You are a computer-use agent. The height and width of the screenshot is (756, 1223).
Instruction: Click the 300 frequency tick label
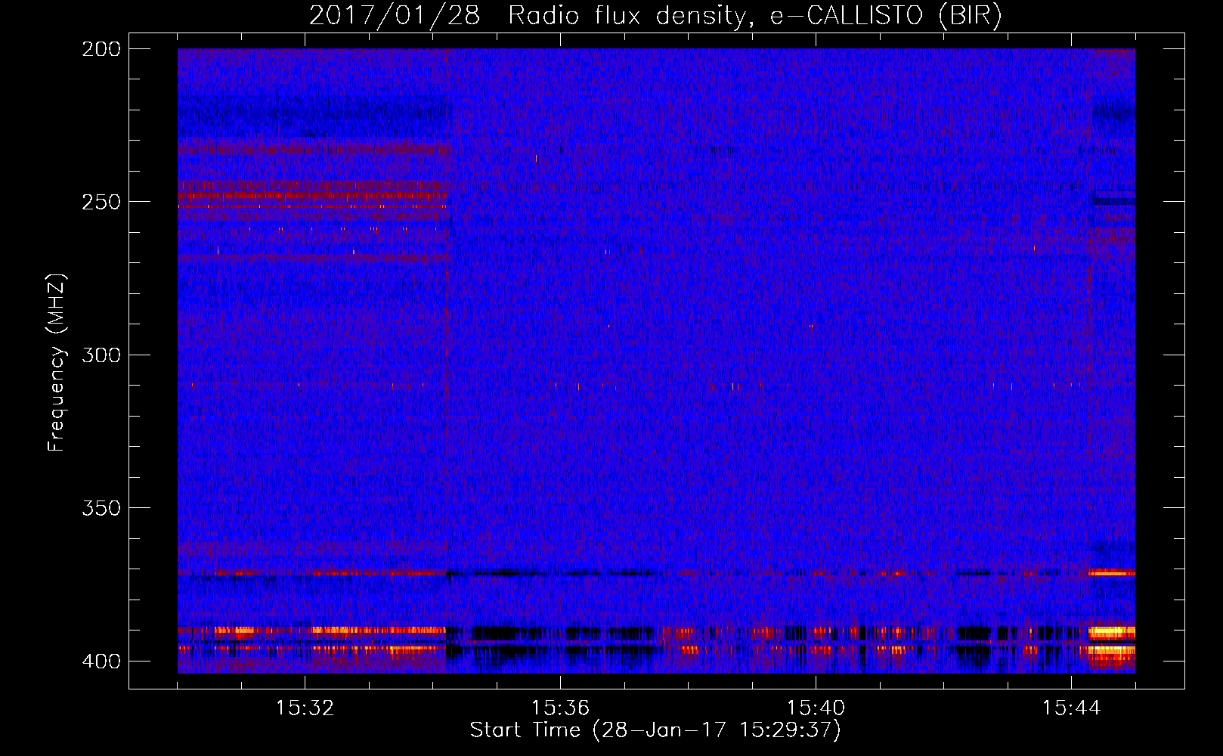click(x=101, y=355)
